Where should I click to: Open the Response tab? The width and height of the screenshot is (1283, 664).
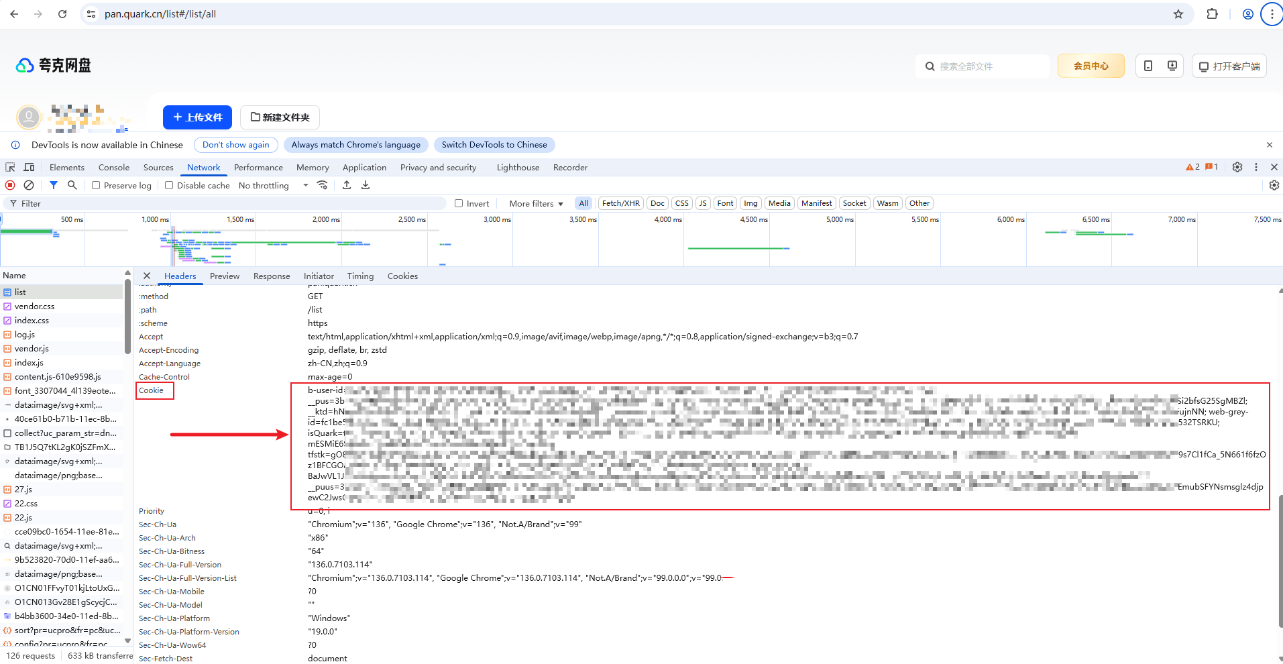pyautogui.click(x=272, y=276)
